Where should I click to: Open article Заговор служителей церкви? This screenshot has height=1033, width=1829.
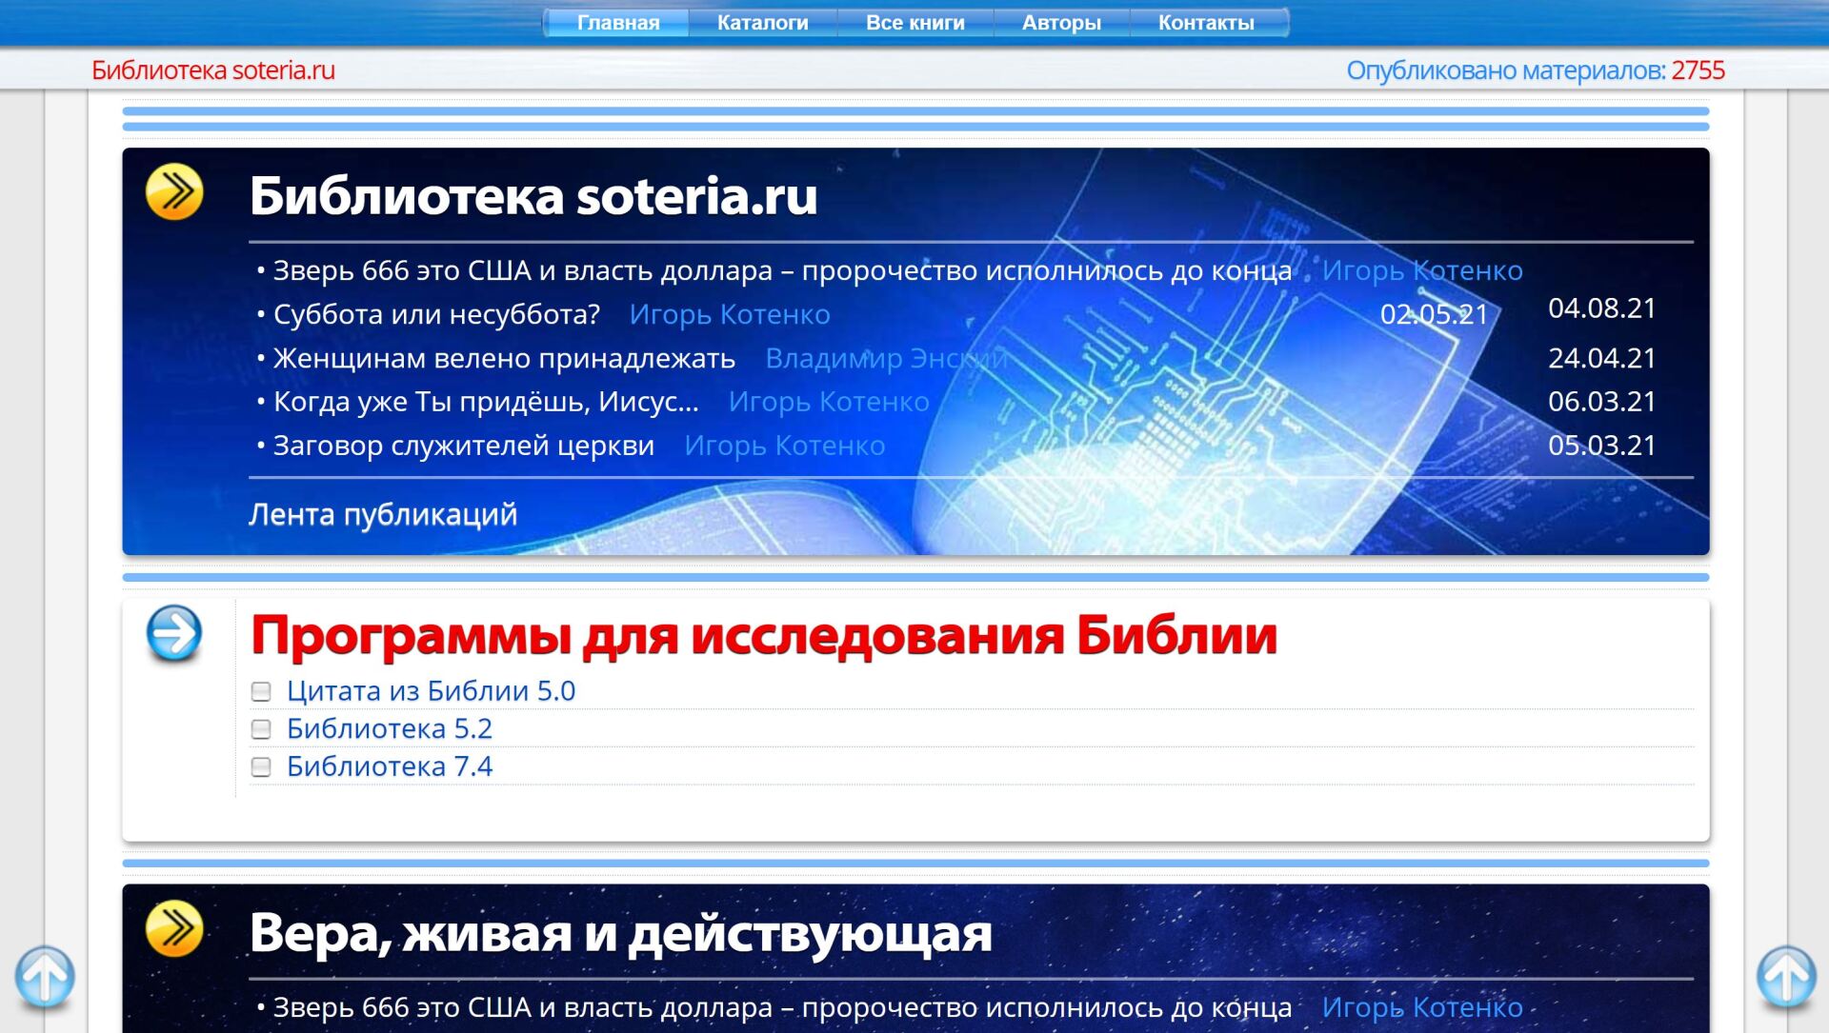tap(463, 446)
